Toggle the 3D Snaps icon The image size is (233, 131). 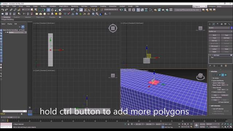[x=86, y=10]
